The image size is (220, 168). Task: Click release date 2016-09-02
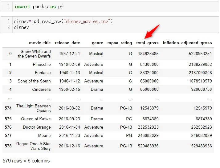pyautogui.click(x=69, y=108)
